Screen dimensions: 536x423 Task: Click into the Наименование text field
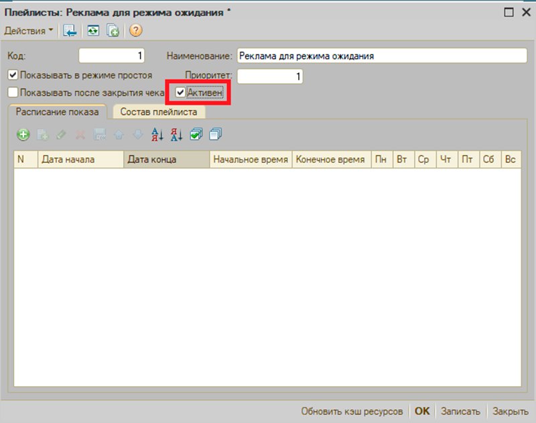coord(382,56)
